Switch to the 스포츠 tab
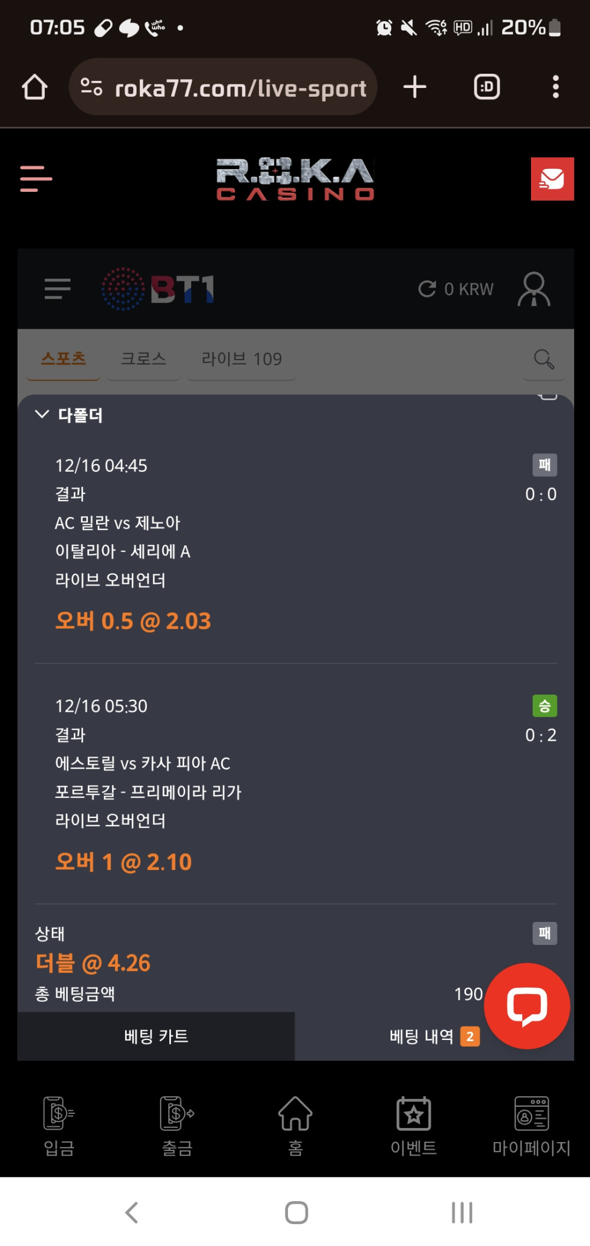590x1246 pixels. pyautogui.click(x=63, y=359)
